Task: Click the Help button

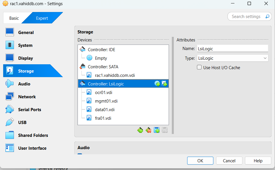Action: 258,161
